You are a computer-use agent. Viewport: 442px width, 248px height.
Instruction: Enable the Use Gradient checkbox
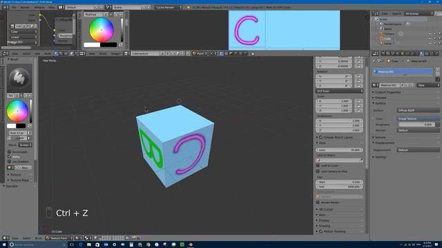tap(9, 161)
